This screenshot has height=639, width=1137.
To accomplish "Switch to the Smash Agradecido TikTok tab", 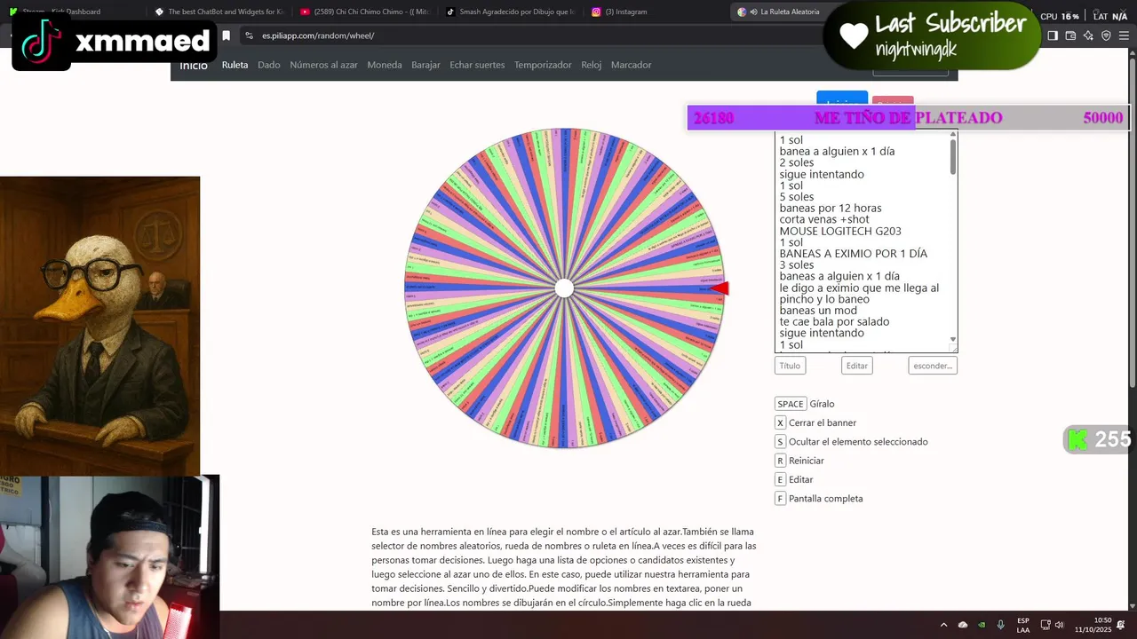I will click(x=511, y=12).
